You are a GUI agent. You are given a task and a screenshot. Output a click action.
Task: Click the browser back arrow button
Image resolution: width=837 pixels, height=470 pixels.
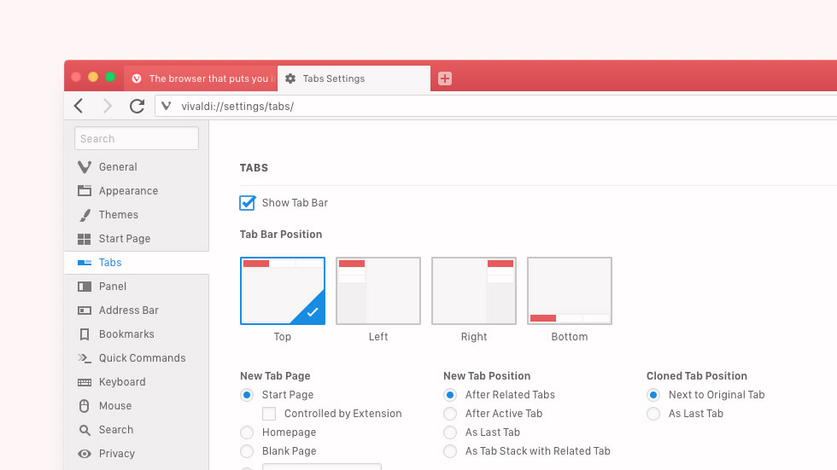79,106
